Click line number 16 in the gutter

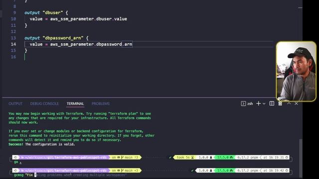coord(13,57)
